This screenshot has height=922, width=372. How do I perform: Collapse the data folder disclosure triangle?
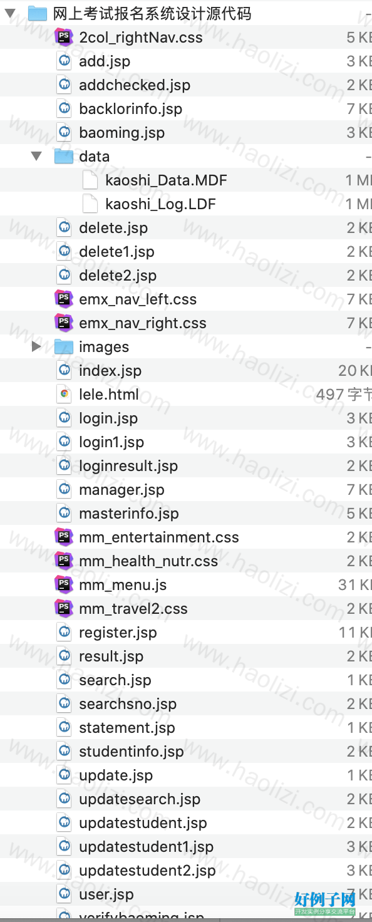pos(37,157)
